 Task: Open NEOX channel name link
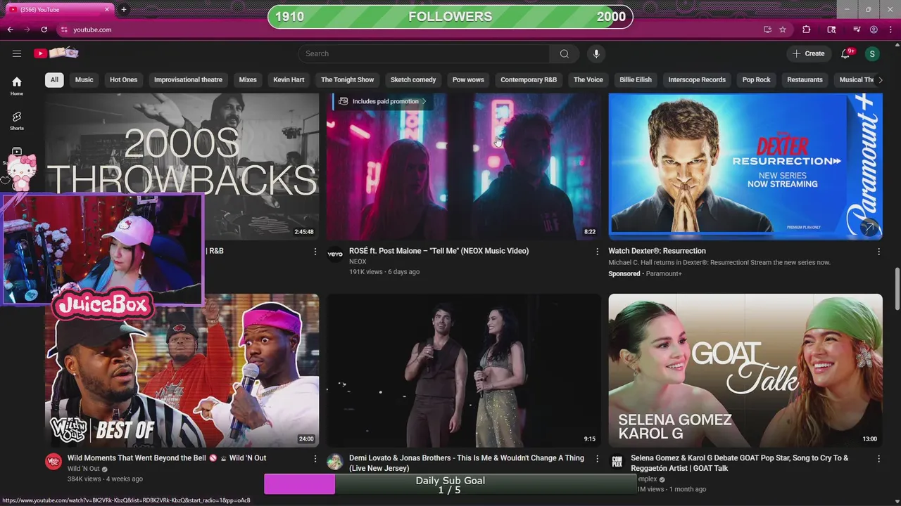point(358,261)
